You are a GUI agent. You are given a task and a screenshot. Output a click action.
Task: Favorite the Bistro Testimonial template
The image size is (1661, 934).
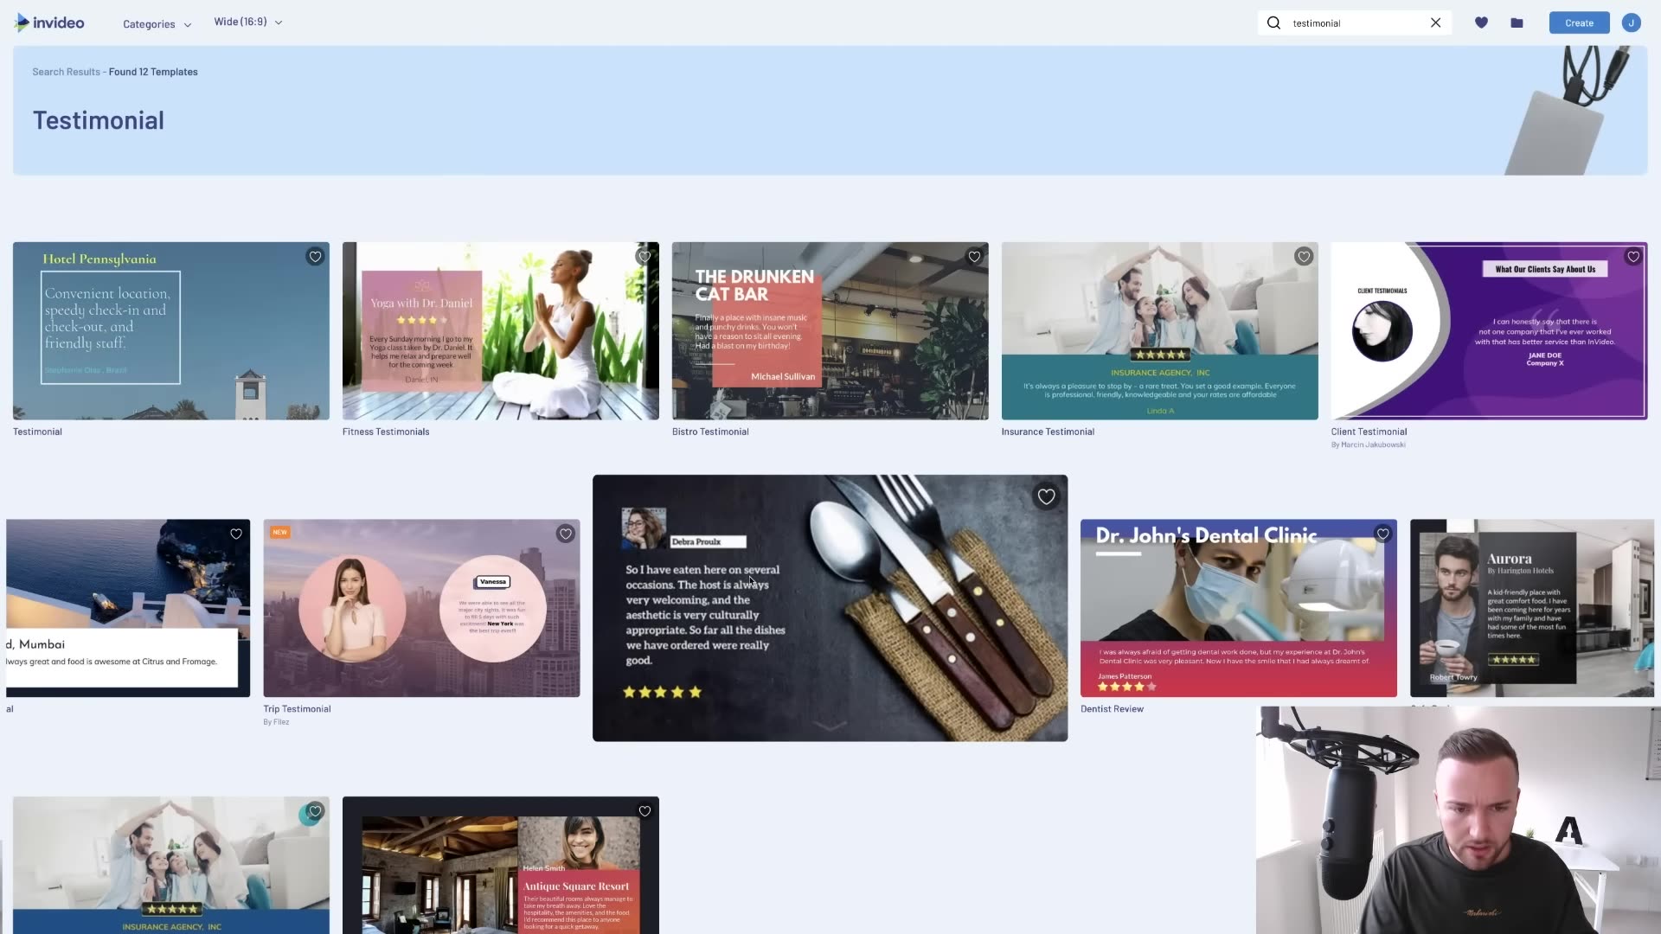(974, 257)
